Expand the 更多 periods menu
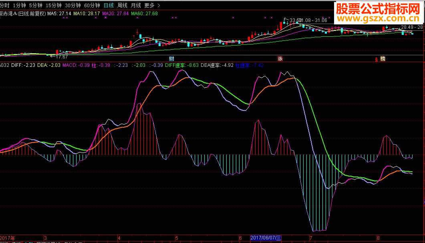The image size is (425, 243). [152, 5]
